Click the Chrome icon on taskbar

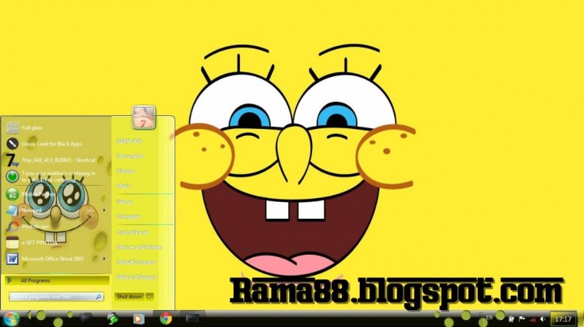point(166,319)
